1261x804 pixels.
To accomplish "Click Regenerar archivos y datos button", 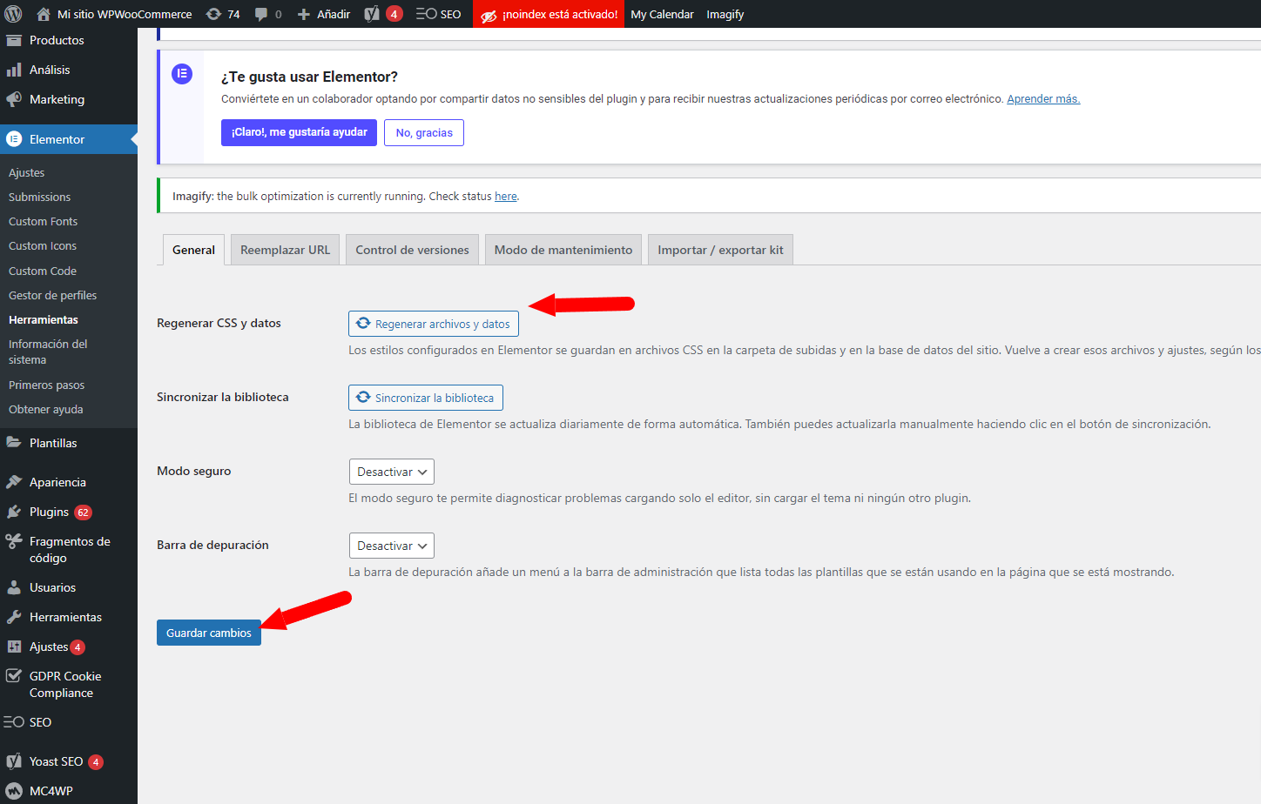I will [434, 324].
